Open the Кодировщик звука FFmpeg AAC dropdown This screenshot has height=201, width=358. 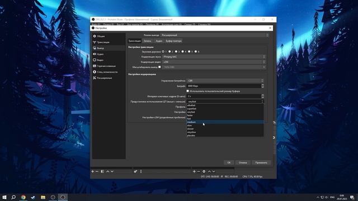[214, 56]
